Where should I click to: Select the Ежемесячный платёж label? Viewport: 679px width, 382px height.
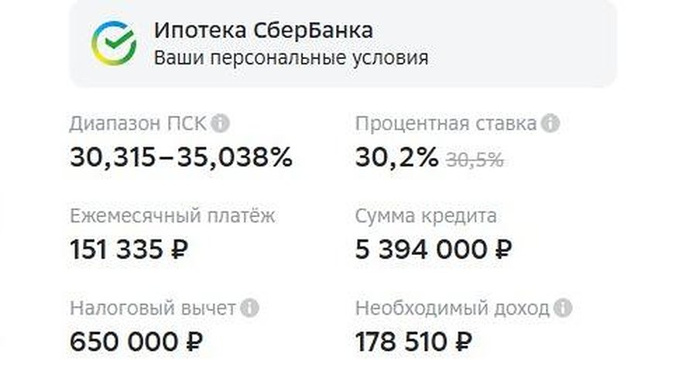tap(172, 216)
